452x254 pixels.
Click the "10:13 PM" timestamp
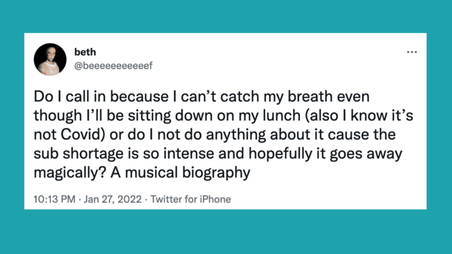(x=55, y=199)
